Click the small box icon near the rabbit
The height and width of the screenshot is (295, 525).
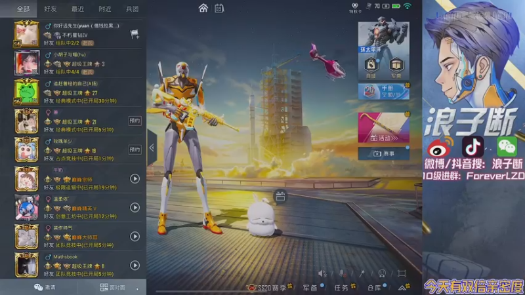(280, 196)
